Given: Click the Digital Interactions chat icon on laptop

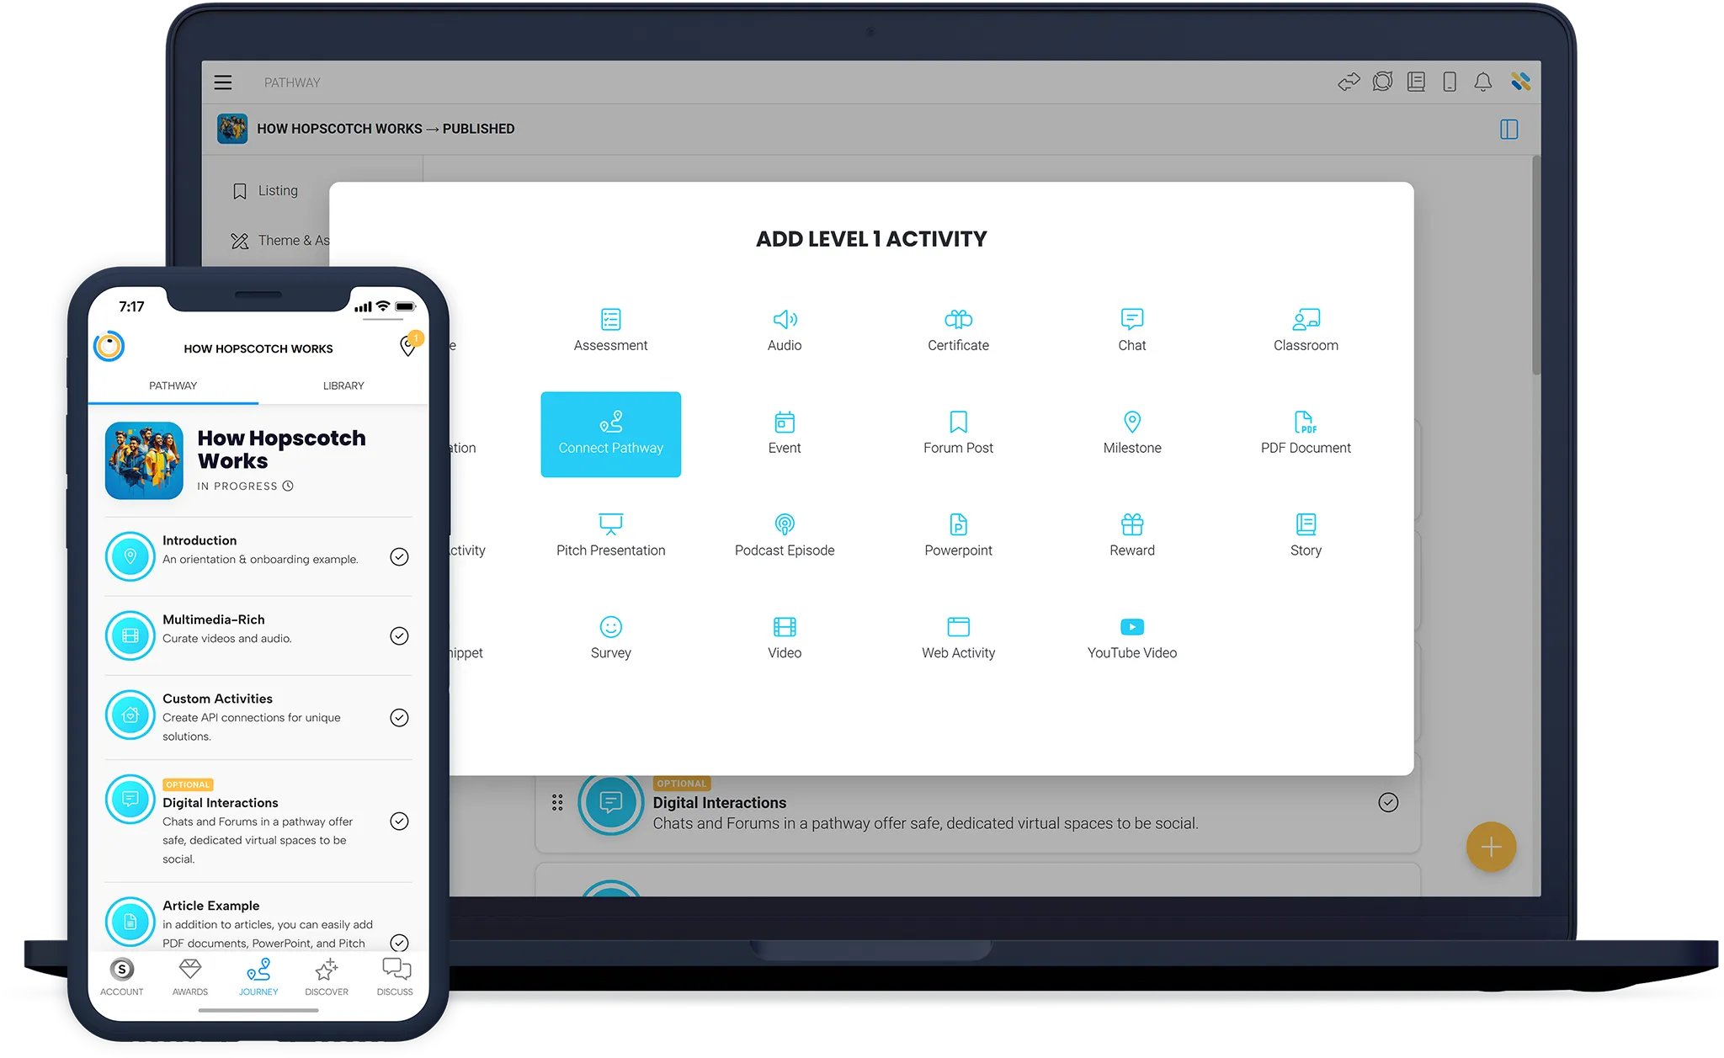Looking at the screenshot, I should [610, 802].
